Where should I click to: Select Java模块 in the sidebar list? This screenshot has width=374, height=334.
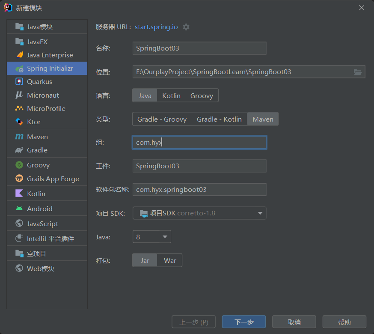(x=47, y=27)
